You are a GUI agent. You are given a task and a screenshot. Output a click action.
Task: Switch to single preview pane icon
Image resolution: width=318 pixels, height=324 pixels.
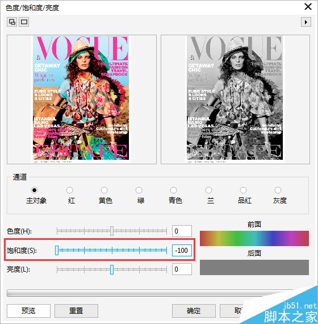(x=24, y=22)
